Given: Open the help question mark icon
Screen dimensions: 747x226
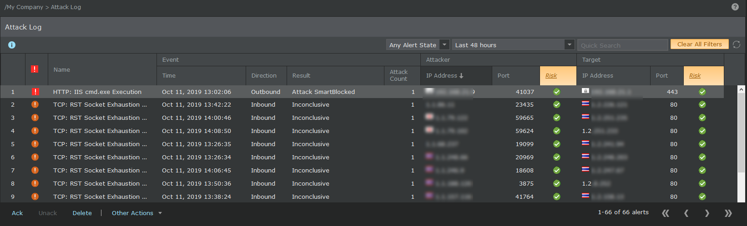Looking at the screenshot, I should 735,7.
